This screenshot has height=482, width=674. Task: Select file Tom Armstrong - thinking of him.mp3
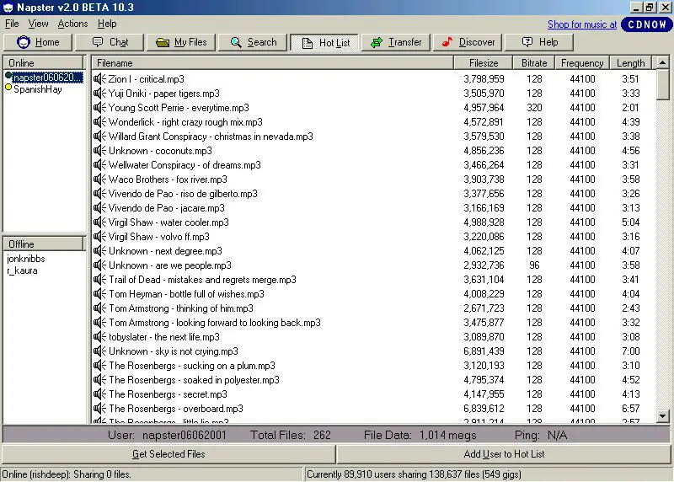181,308
